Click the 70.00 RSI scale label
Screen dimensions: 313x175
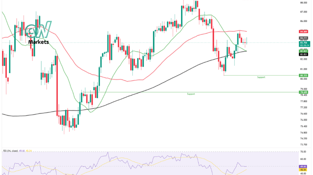click(x=303, y=152)
